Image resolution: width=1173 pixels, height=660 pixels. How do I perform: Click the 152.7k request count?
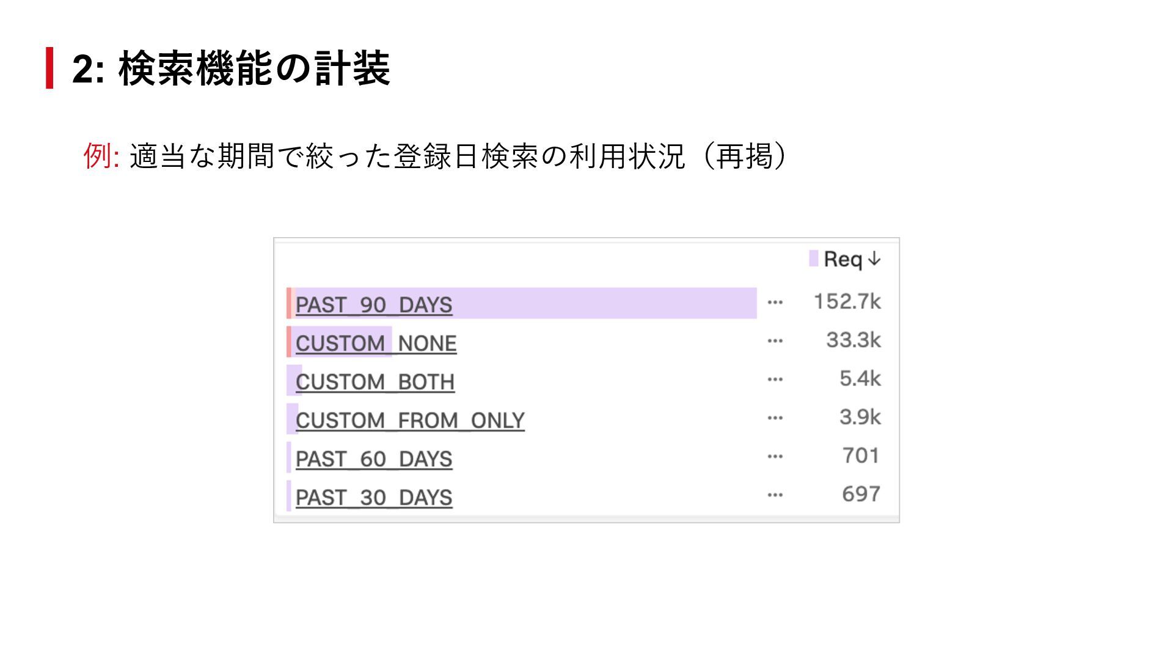[x=847, y=301]
